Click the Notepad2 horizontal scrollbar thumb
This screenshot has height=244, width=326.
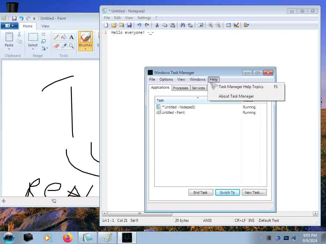click(x=140, y=214)
